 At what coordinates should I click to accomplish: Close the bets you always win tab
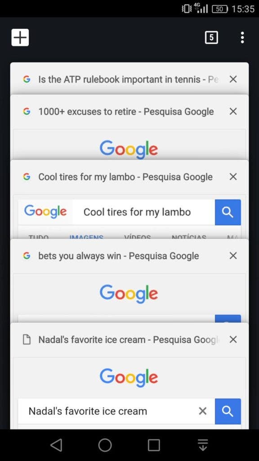(x=233, y=256)
